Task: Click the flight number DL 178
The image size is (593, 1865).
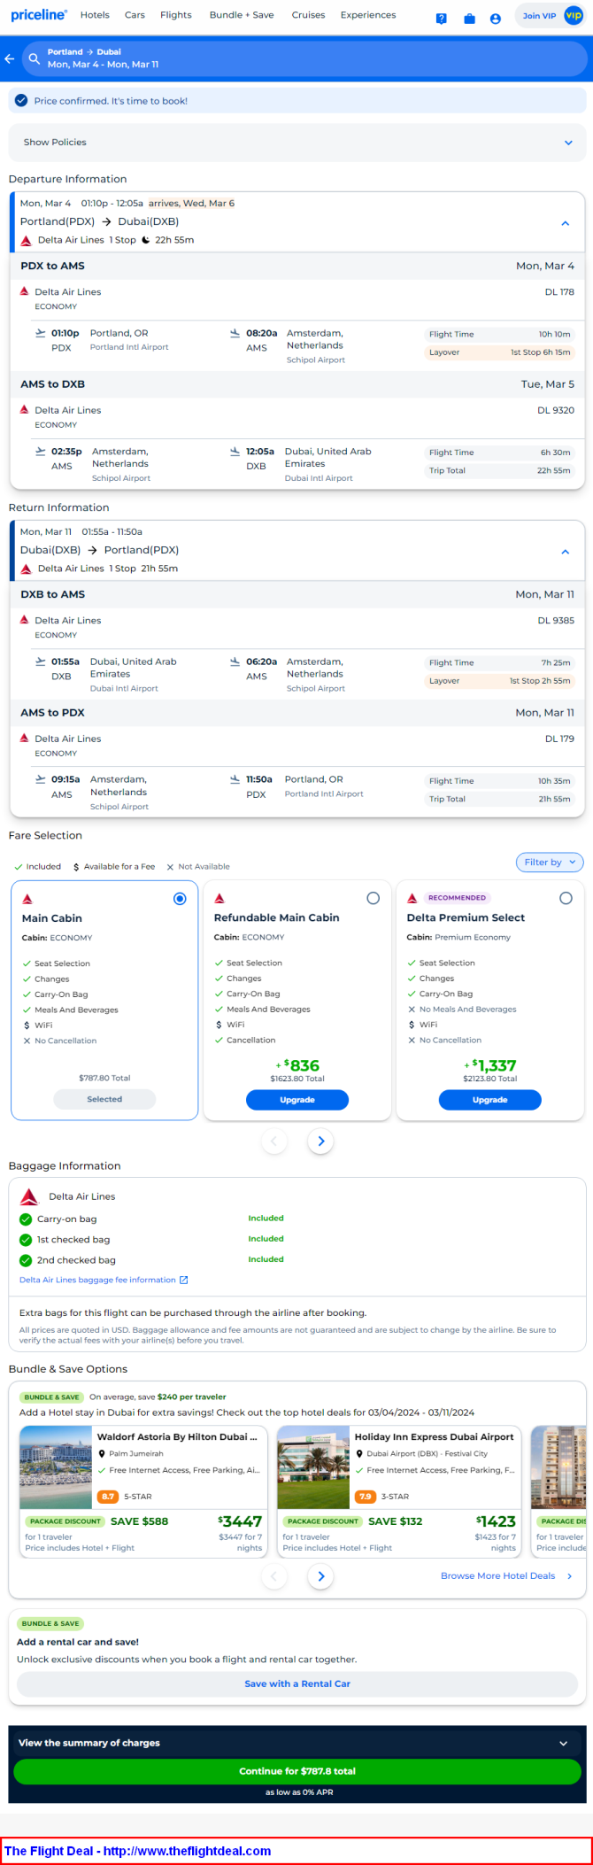Action: coord(559,291)
